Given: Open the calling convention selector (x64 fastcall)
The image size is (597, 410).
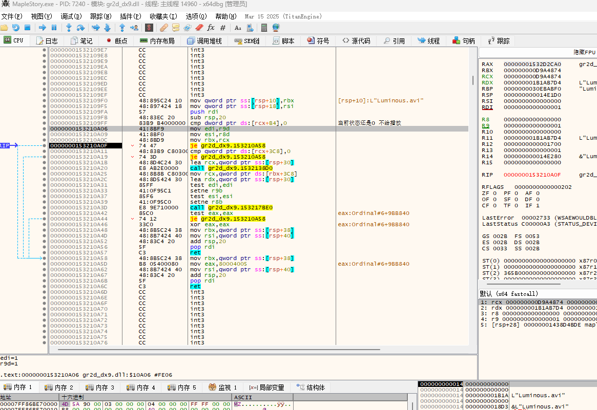Looking at the screenshot, I should point(509,294).
